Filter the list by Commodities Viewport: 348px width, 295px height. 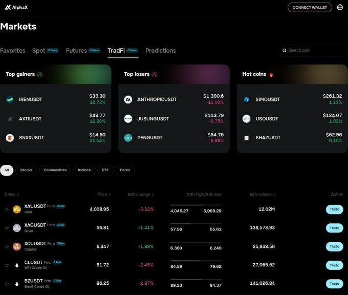55,170
